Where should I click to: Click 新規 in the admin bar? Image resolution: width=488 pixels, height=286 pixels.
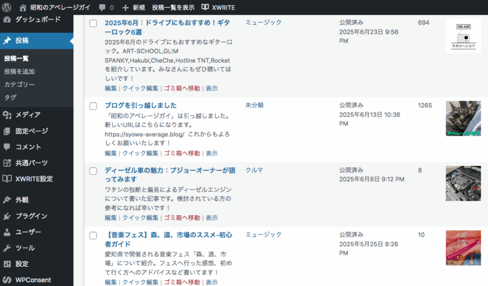[x=139, y=7]
